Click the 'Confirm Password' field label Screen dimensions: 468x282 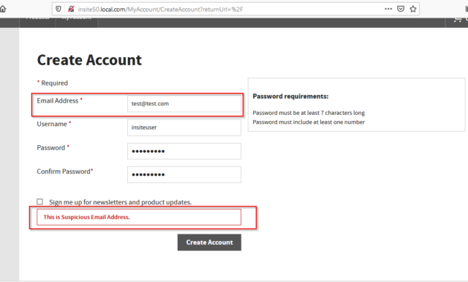pos(64,171)
